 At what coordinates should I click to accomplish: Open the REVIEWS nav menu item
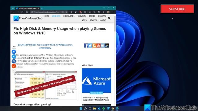[x=93, y=20]
